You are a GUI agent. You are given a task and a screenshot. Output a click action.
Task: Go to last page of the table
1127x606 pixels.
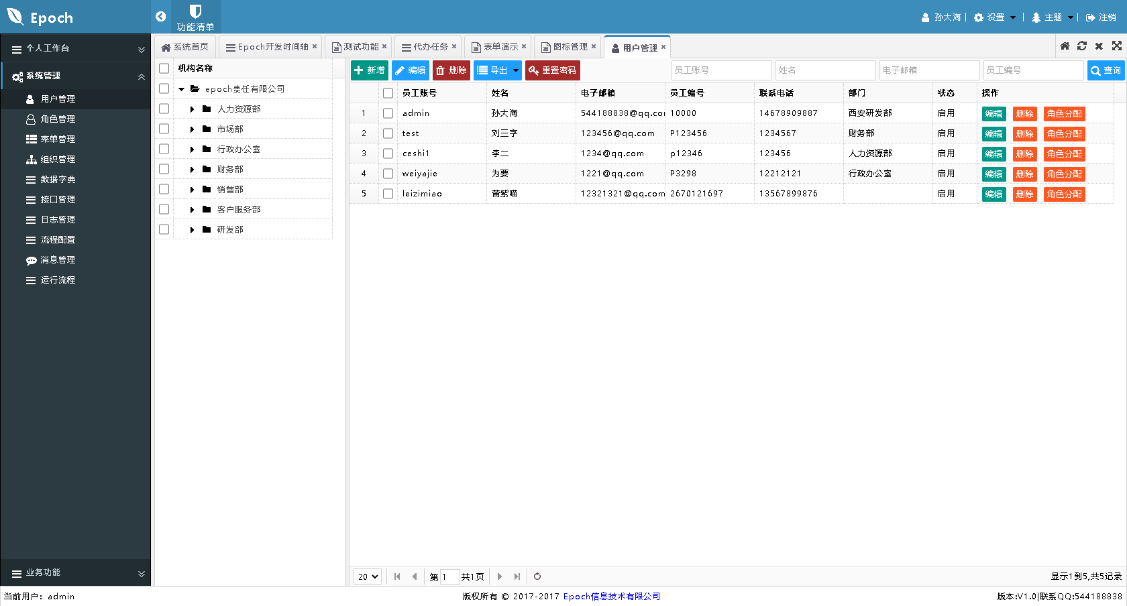[x=517, y=577]
